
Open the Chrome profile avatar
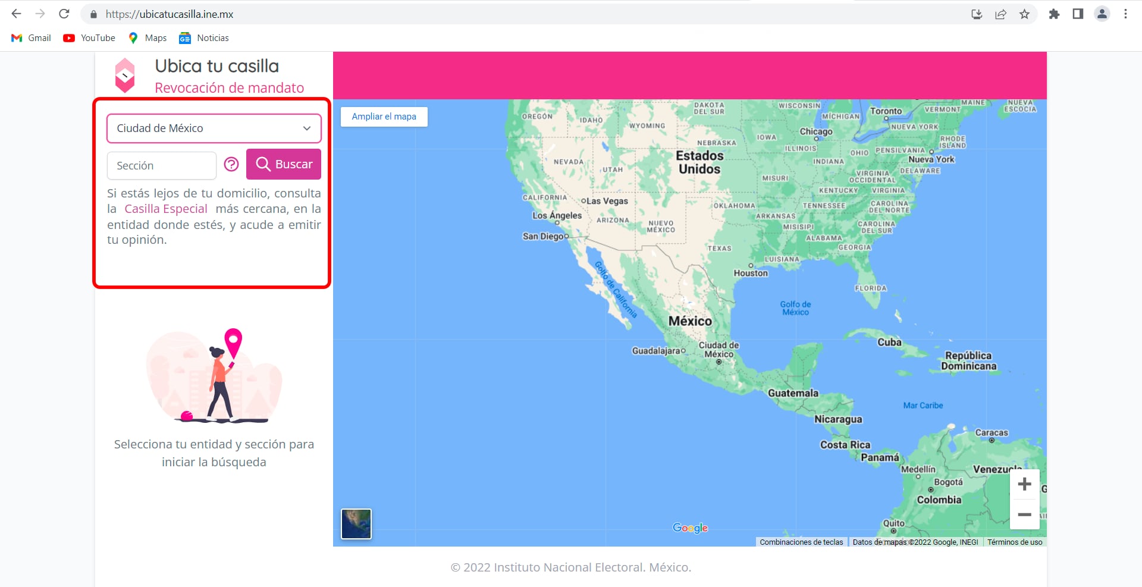coord(1102,14)
